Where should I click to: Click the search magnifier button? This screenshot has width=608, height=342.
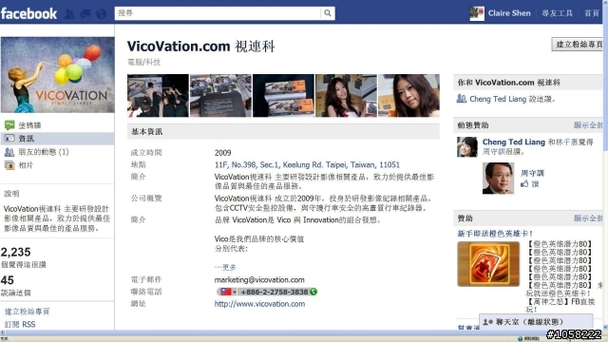point(328,13)
